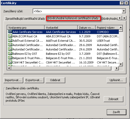Screen dimensions: 130x119
Task: Click the Odebrat button
Action: click(x=55, y=80)
